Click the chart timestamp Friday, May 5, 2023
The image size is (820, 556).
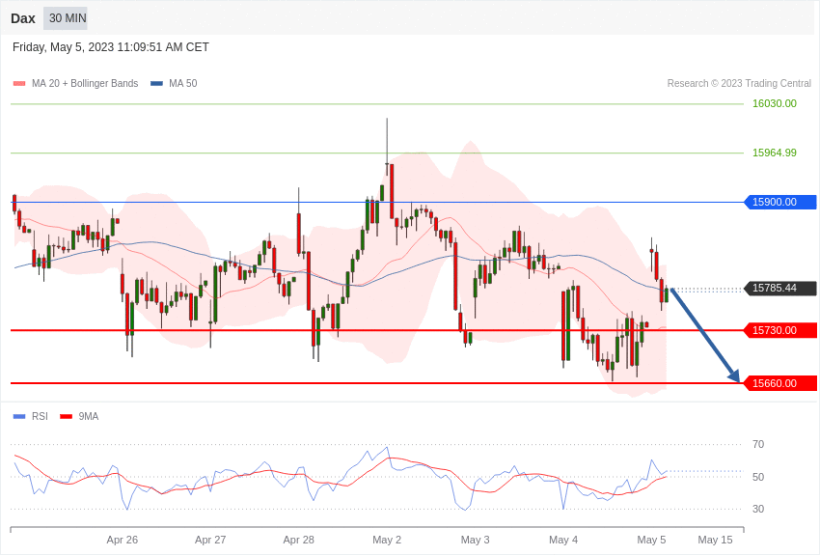pos(111,47)
